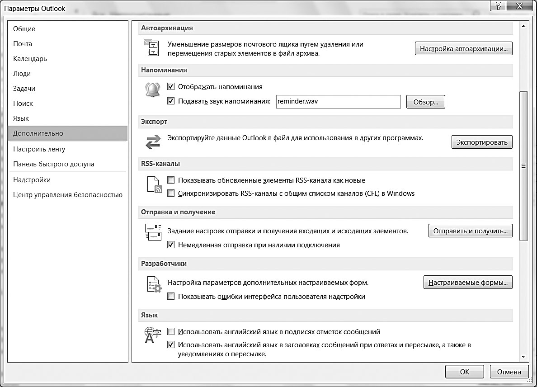The width and height of the screenshot is (537, 387).
Task: Click scrollbar up arrow
Action: click(x=523, y=26)
